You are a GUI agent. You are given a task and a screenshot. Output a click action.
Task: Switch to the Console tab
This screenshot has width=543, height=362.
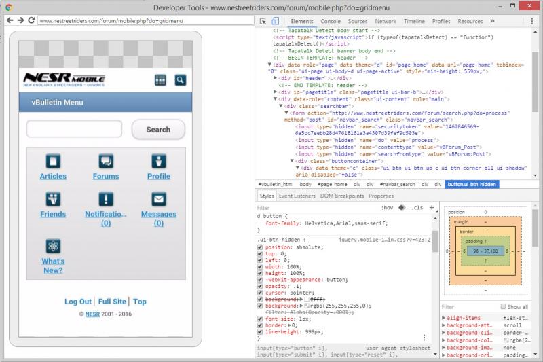coord(331,21)
